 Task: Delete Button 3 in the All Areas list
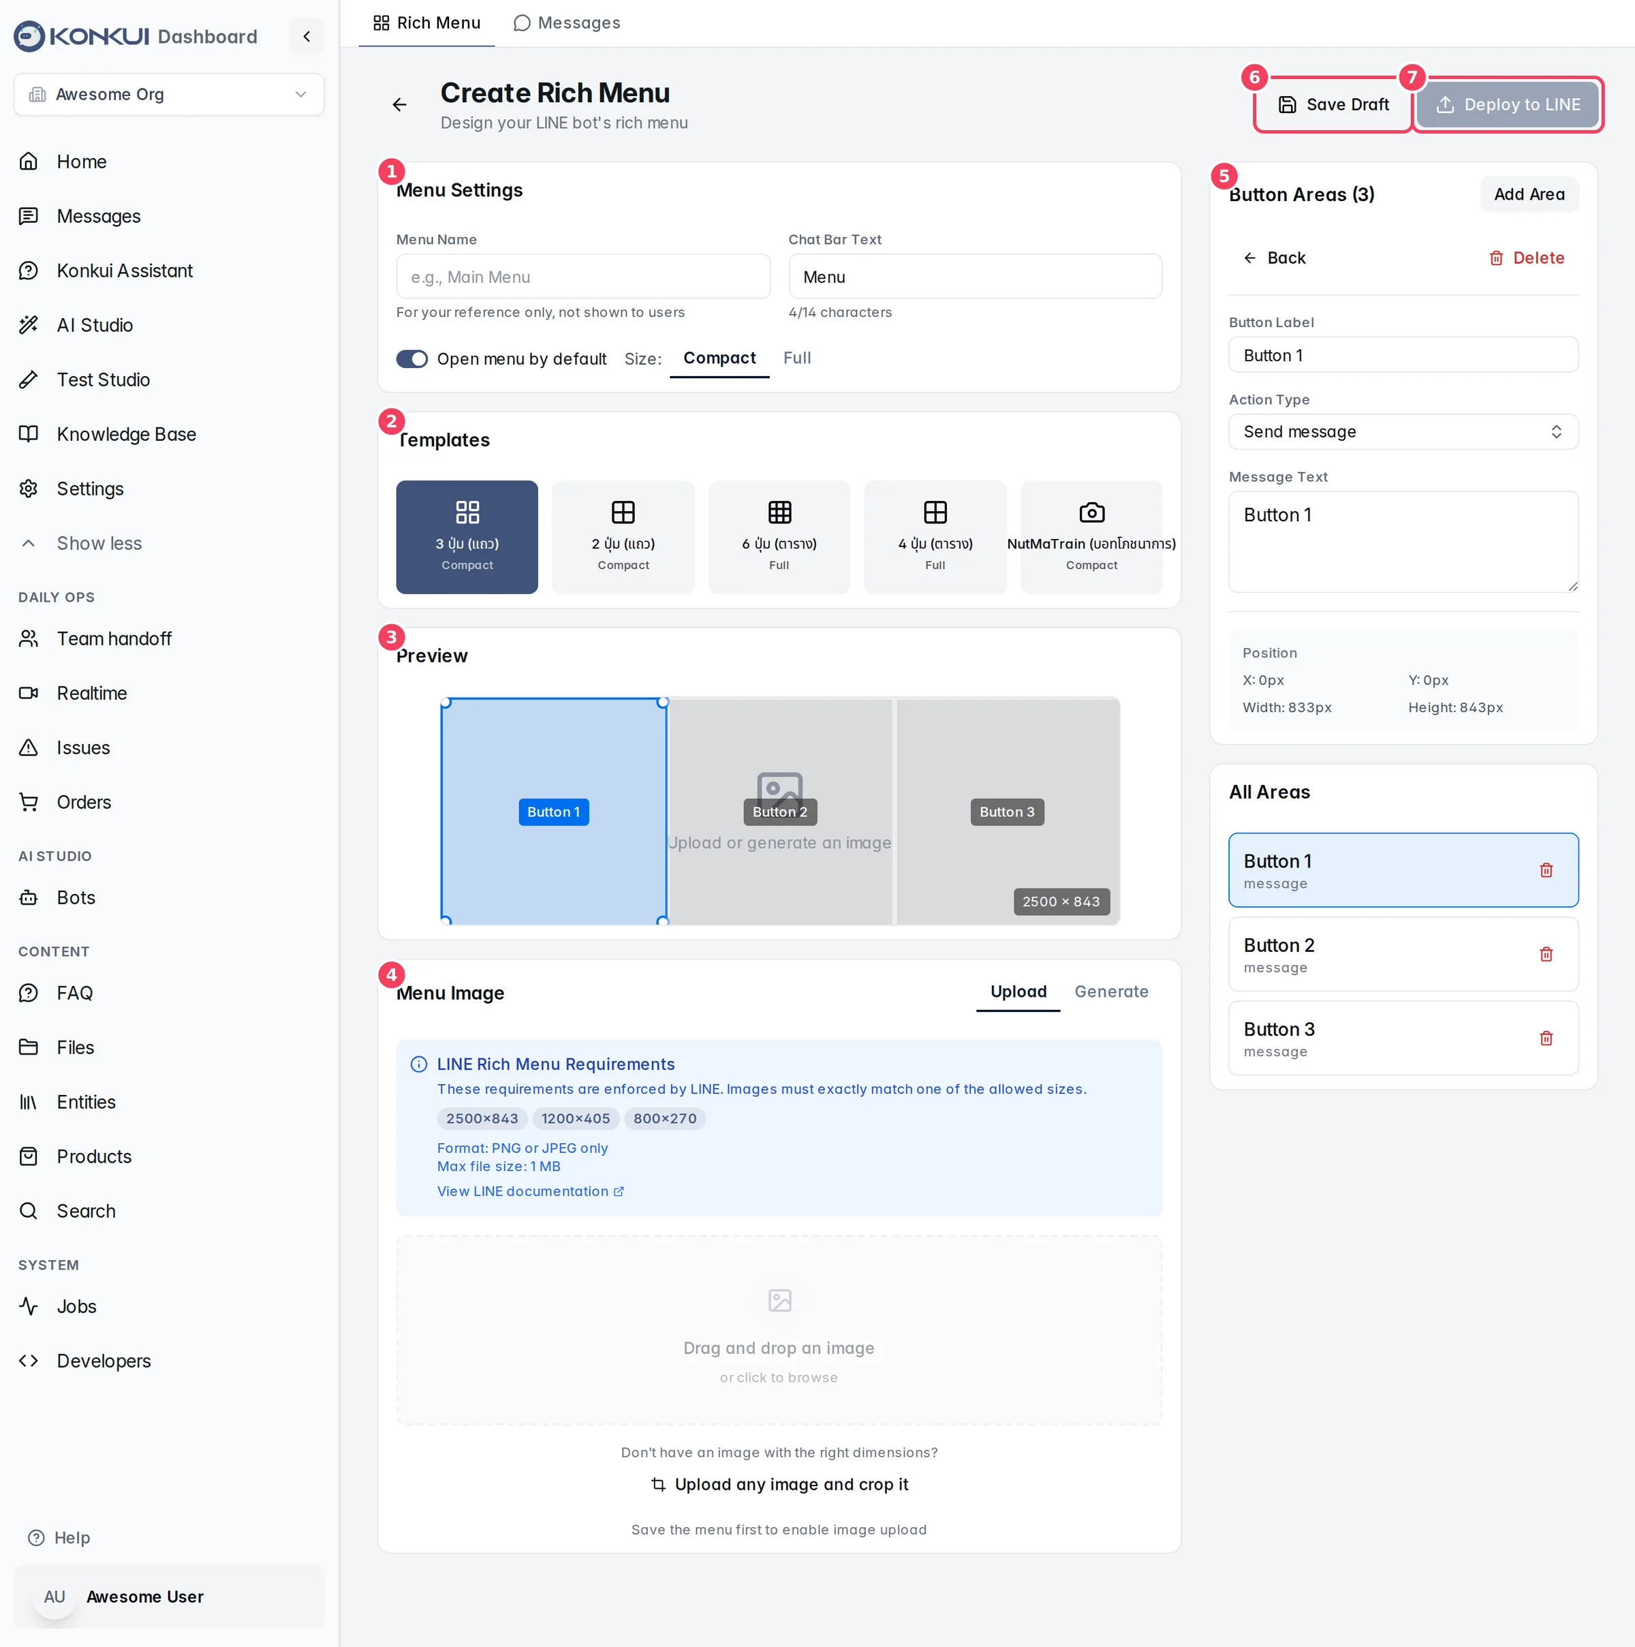click(1546, 1038)
